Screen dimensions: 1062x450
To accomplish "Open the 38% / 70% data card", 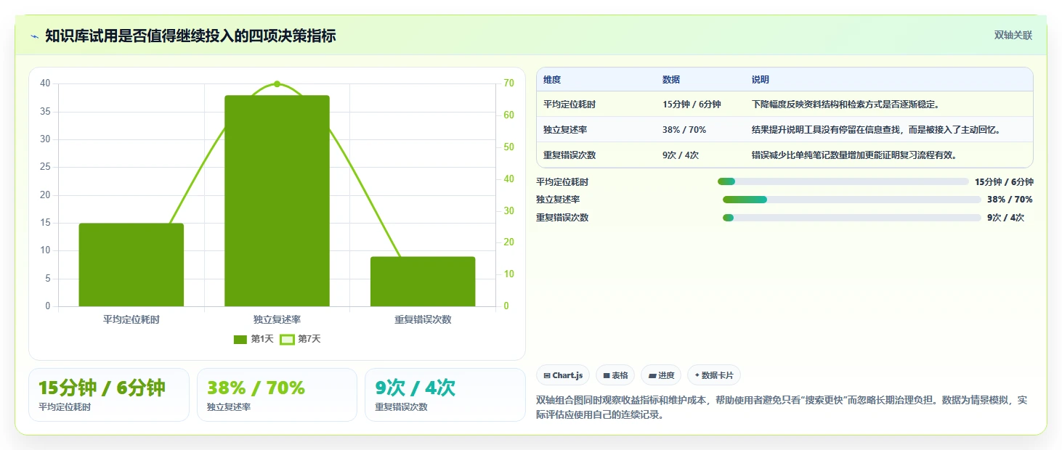I will pos(277,395).
